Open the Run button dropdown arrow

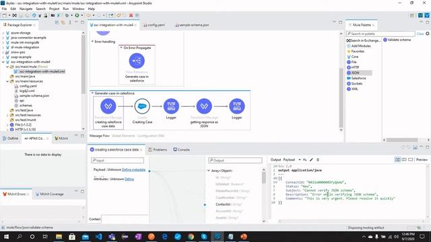[x=81, y=15]
